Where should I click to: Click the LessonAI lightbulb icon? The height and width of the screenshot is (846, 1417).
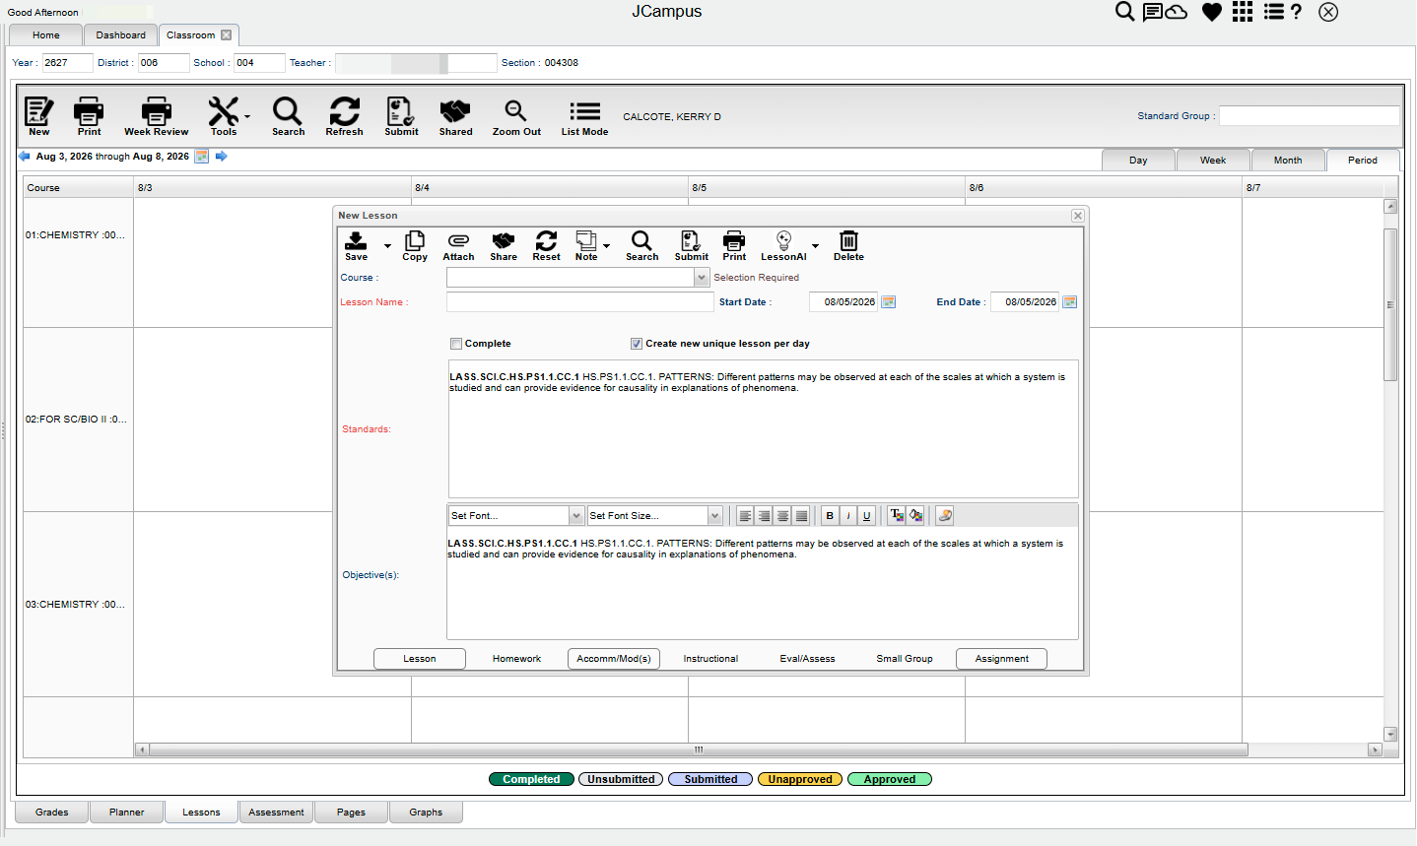pos(783,240)
